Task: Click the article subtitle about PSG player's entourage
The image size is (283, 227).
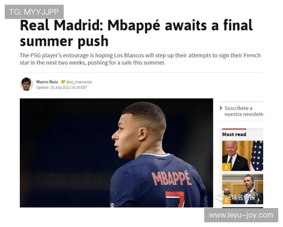Action: (140, 59)
